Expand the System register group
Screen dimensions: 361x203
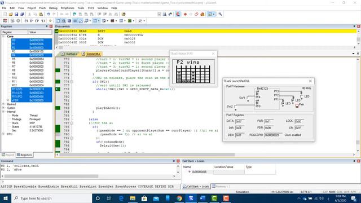pos(3,108)
